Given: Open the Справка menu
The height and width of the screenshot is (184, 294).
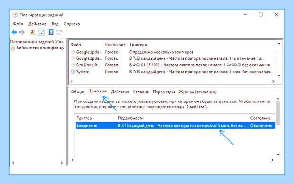Looking at the screenshot, I should (x=72, y=24).
